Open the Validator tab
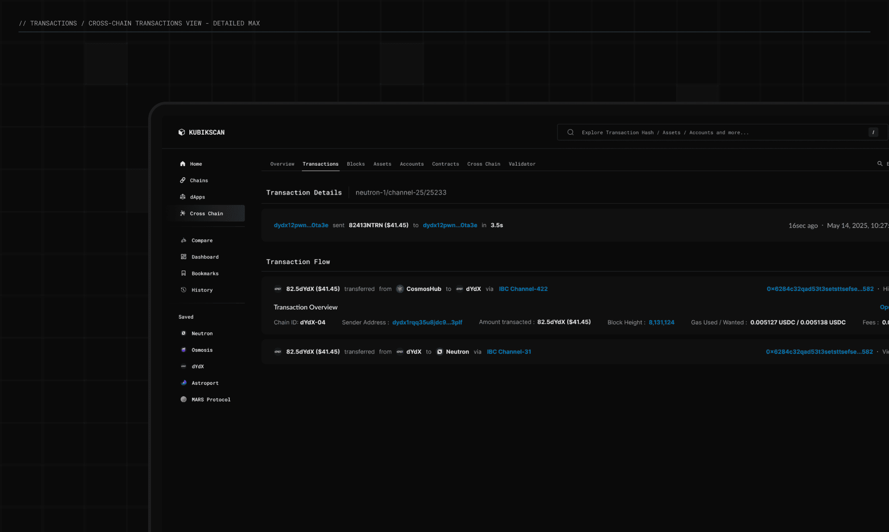The width and height of the screenshot is (889, 532). (x=522, y=164)
